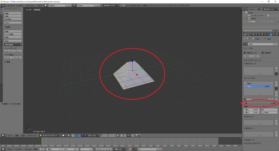Add a new vertex group
The height and width of the screenshot is (151, 279).
[276, 68]
